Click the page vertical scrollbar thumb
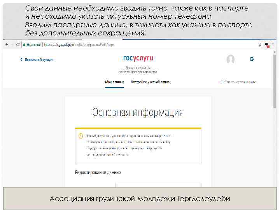The width and height of the screenshot is (280, 210). [x=275, y=81]
